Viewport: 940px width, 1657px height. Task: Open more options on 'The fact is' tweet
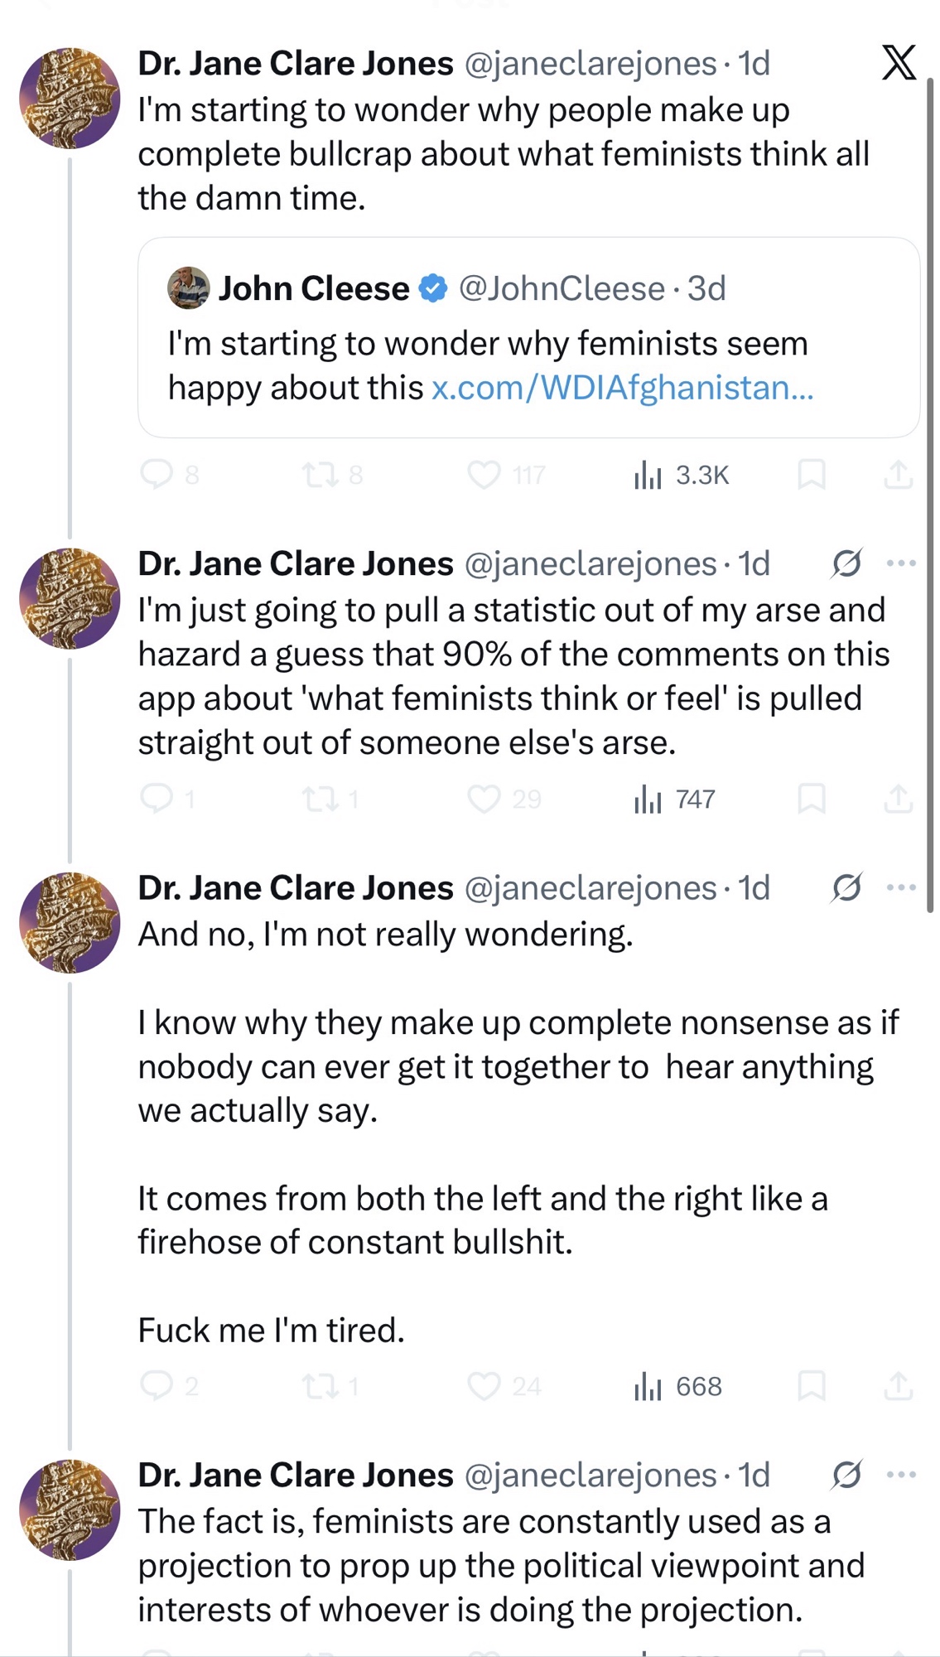coord(901,1475)
